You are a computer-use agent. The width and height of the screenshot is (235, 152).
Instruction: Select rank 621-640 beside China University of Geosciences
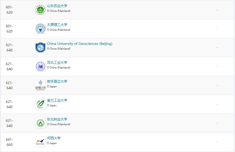9,48
